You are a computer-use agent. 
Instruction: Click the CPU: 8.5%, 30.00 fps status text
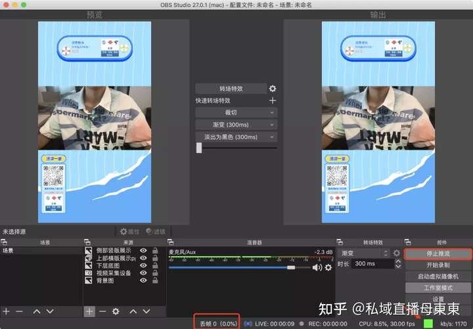387,324
